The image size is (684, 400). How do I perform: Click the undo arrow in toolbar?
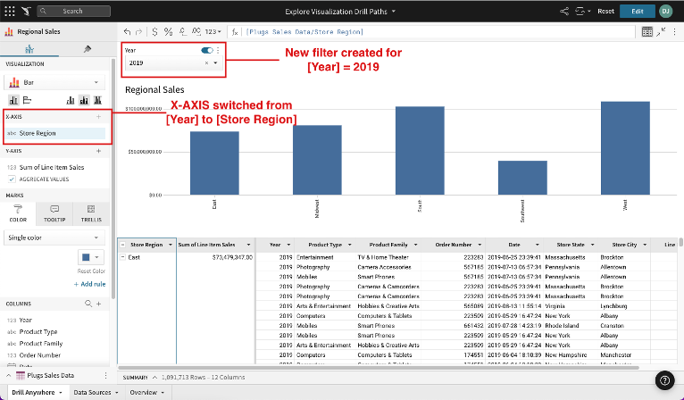tap(127, 31)
